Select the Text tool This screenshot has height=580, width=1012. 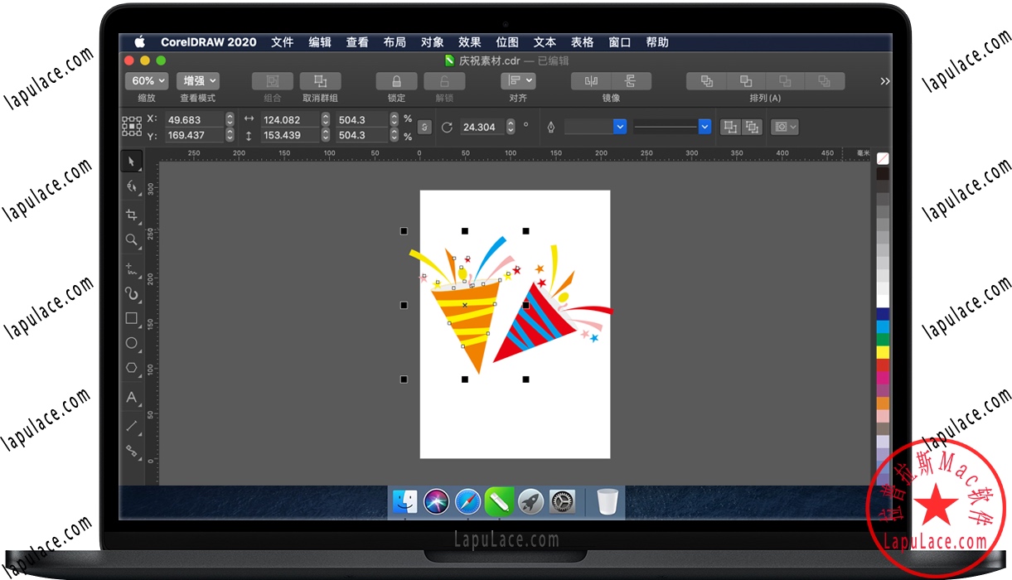tap(132, 396)
